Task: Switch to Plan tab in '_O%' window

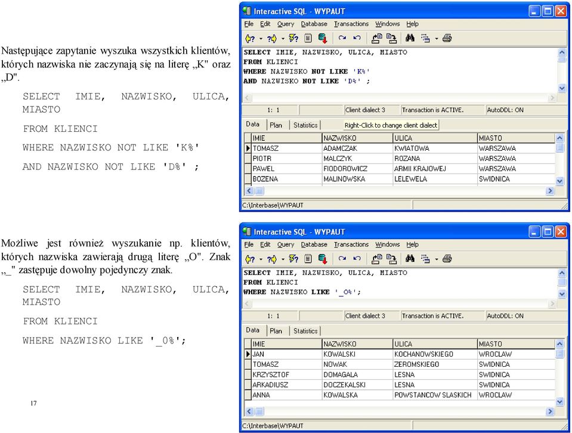Action: pos(276,331)
